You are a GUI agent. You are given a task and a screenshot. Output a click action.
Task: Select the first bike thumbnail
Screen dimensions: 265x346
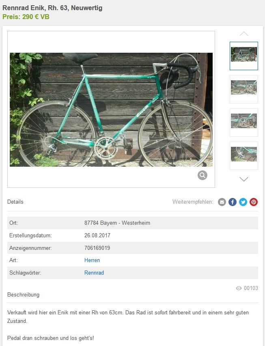point(244,56)
